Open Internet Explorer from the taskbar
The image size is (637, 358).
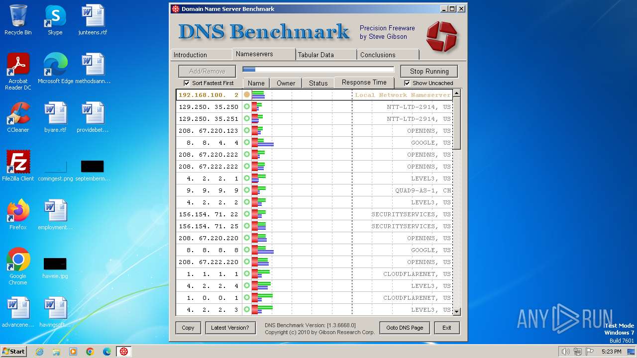tap(39, 352)
